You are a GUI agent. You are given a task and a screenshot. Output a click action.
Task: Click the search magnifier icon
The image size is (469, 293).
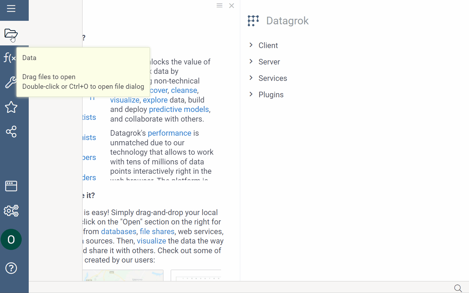click(458, 288)
